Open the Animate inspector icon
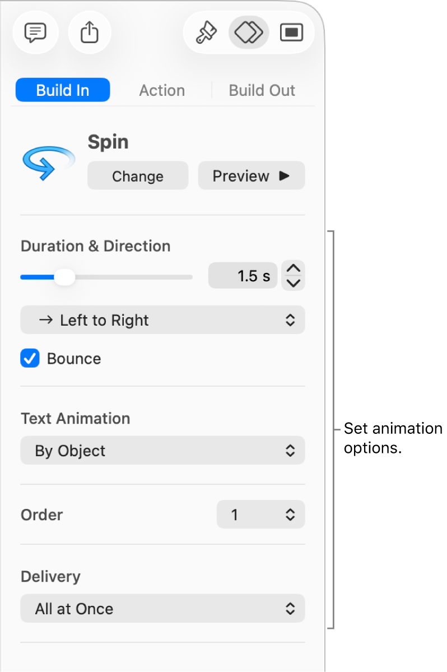Viewport: 447px width, 672px height. click(248, 33)
